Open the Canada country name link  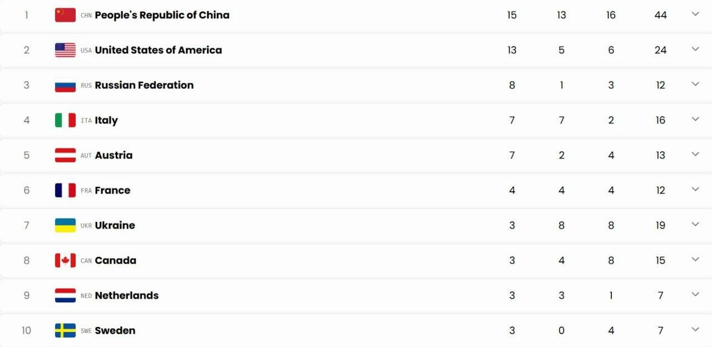115,260
